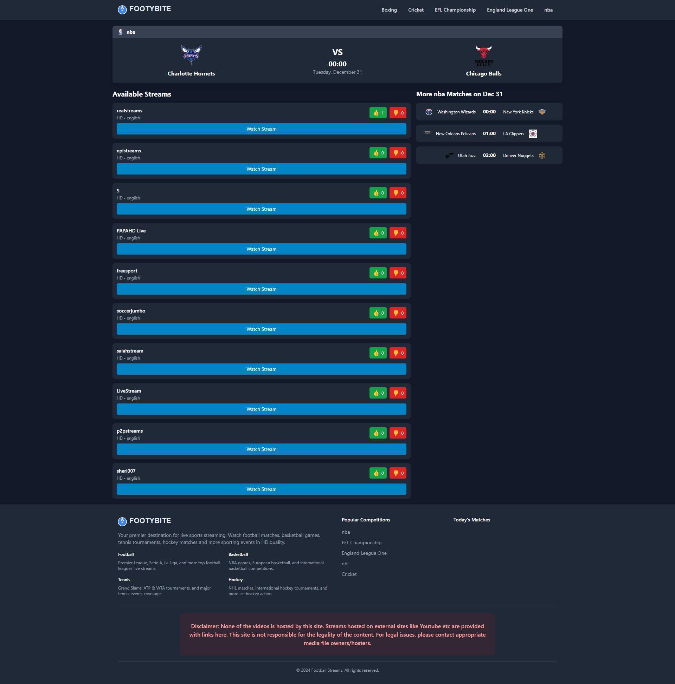Open Utah Jazz vs Denver Nuggets match
The width and height of the screenshot is (675, 684).
(x=489, y=156)
